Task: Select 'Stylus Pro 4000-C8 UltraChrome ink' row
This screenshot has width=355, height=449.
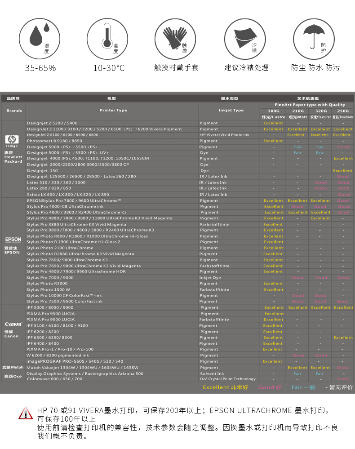Action: (x=178, y=206)
